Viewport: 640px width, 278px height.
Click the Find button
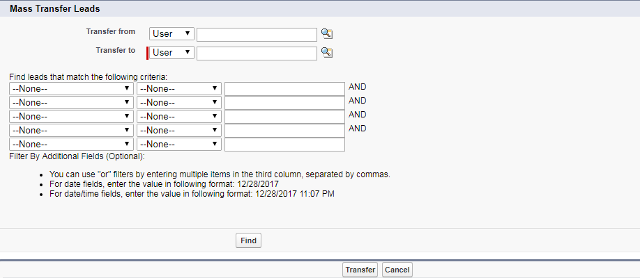pyautogui.click(x=248, y=240)
